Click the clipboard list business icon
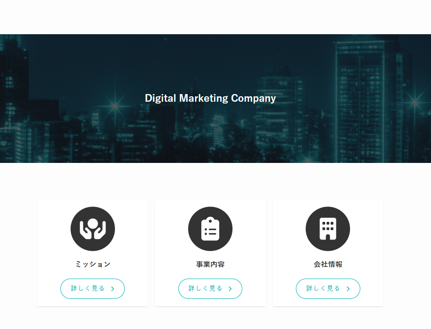Screen dimensions: 431x329 click(x=210, y=229)
